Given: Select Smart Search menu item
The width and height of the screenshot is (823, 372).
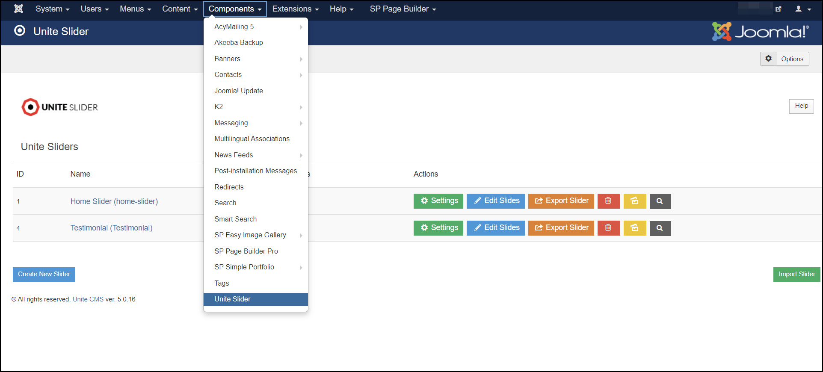Looking at the screenshot, I should [x=256, y=219].
